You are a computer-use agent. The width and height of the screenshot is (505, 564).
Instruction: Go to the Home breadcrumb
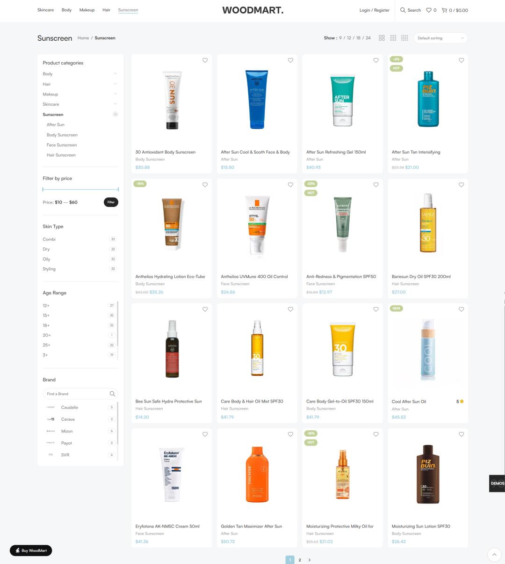[x=83, y=38]
